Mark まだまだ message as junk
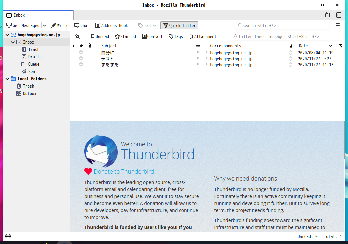The image size is (348, 244). 290,64
